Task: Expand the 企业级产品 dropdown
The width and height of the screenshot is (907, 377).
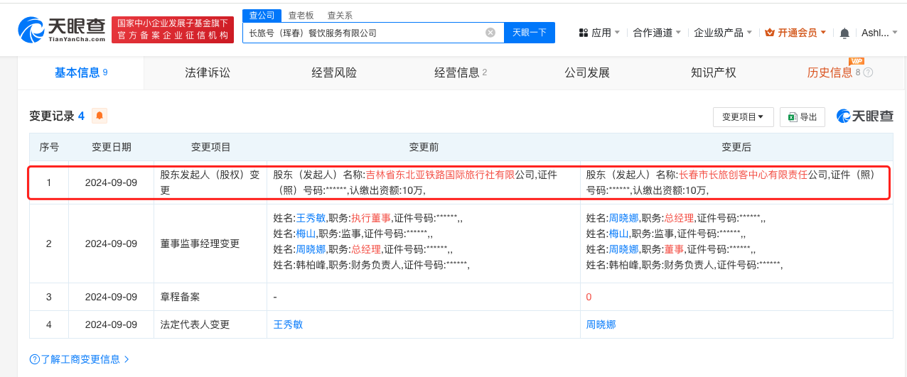Action: pyautogui.click(x=723, y=33)
